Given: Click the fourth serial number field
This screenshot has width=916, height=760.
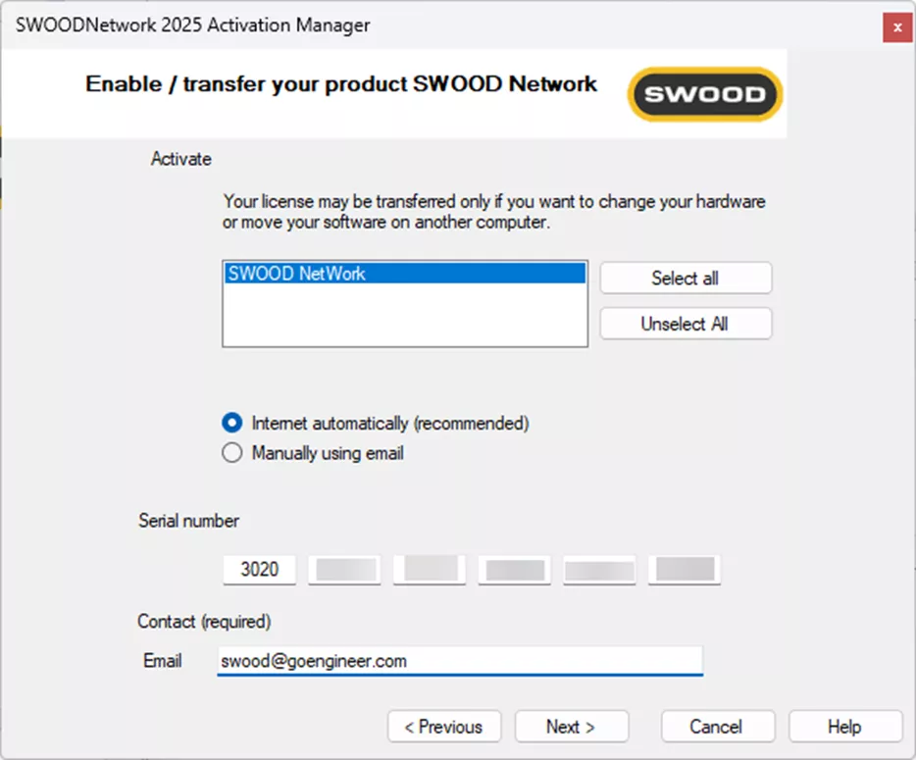Looking at the screenshot, I should pyautogui.click(x=514, y=569).
